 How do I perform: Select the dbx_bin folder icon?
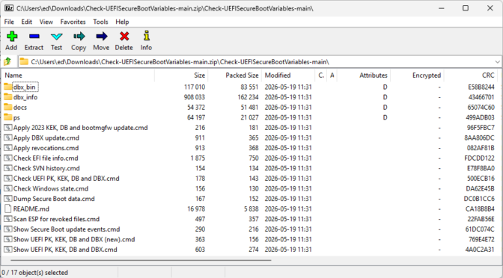pos(7,87)
